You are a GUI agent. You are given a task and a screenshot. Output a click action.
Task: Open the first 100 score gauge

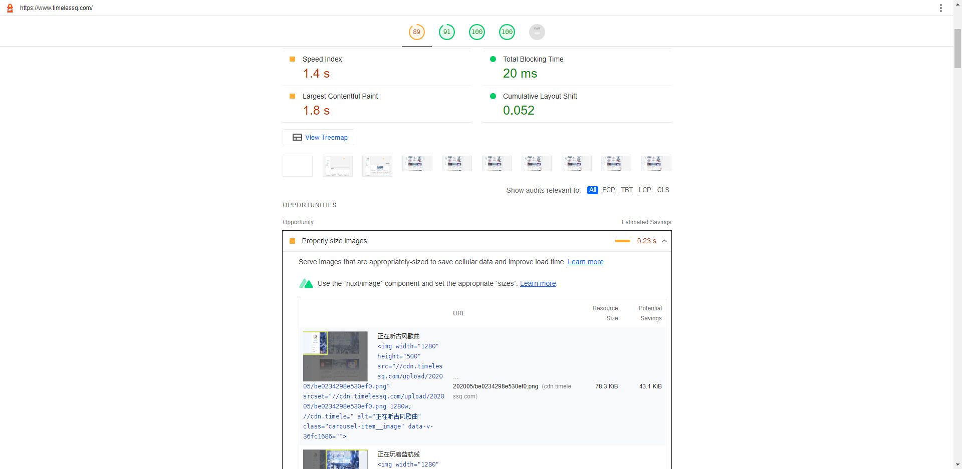[477, 32]
